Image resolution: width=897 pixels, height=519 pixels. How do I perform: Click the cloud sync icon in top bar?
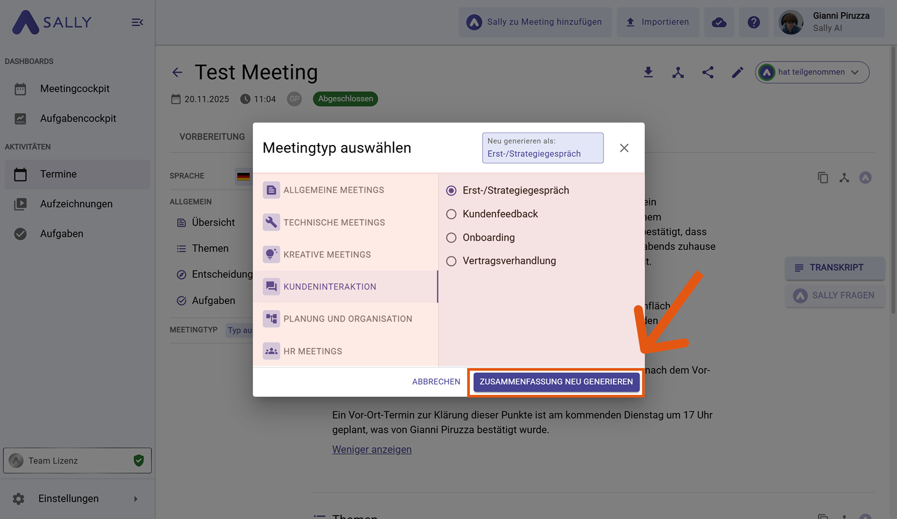pyautogui.click(x=719, y=22)
